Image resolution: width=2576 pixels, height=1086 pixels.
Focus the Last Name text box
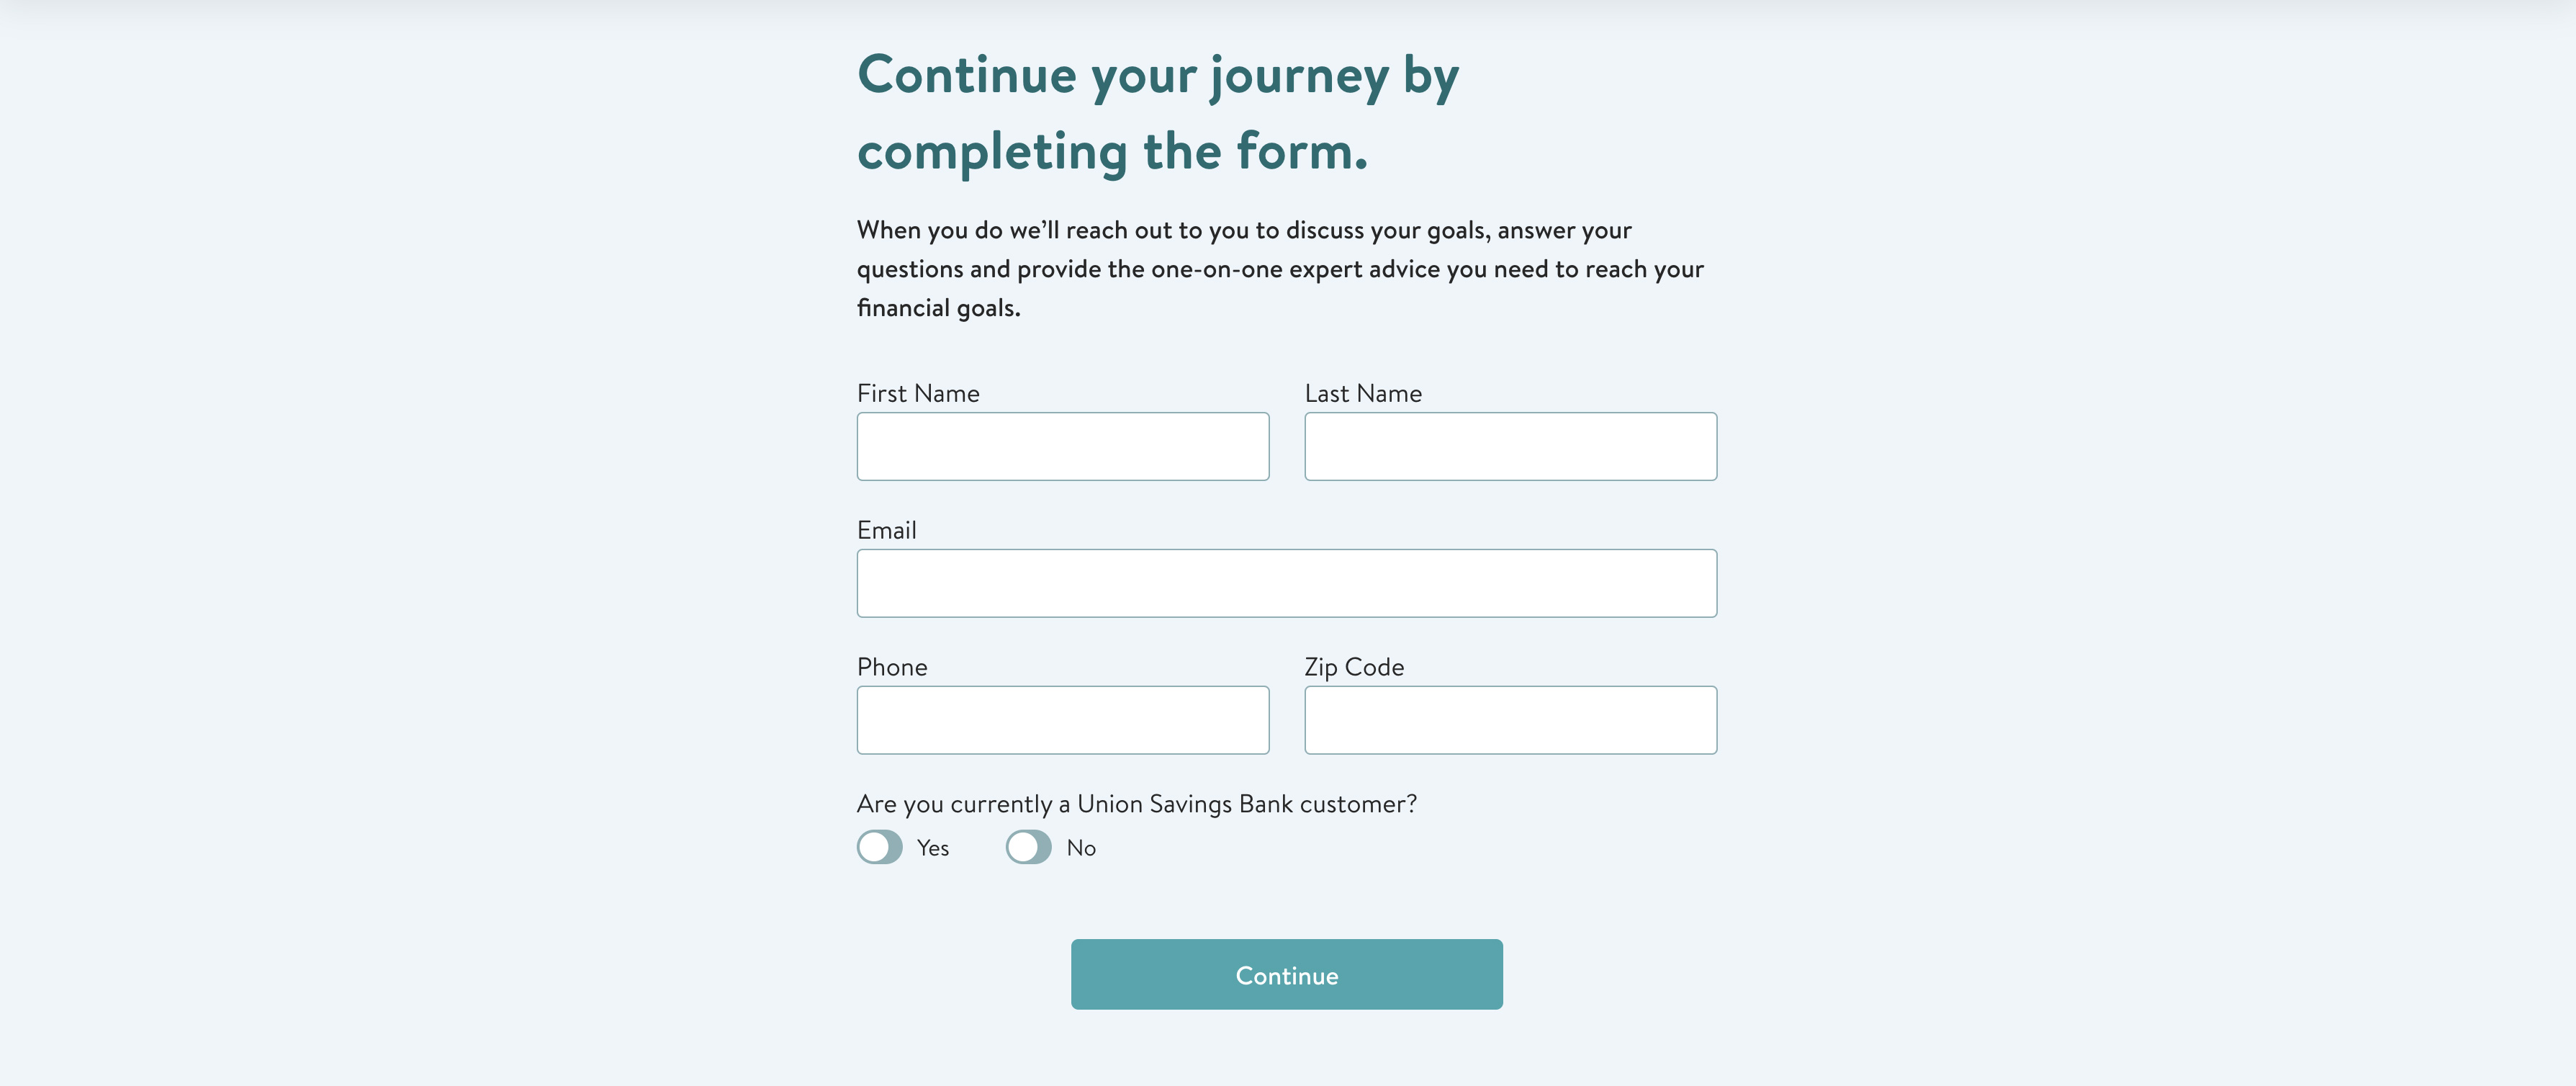coord(1511,446)
